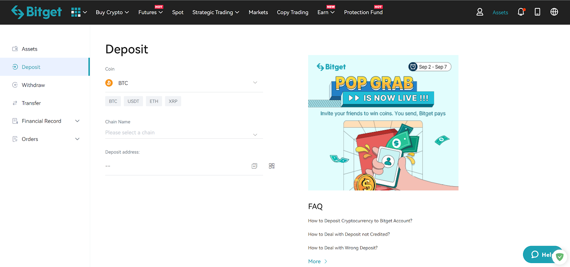Open the Coin selector dropdown
Viewport: 570px width, 267px height.
(184, 83)
